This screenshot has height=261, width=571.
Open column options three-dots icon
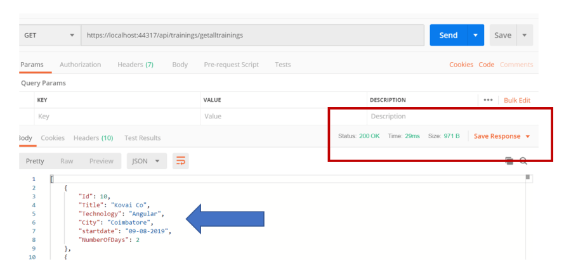[x=487, y=100]
